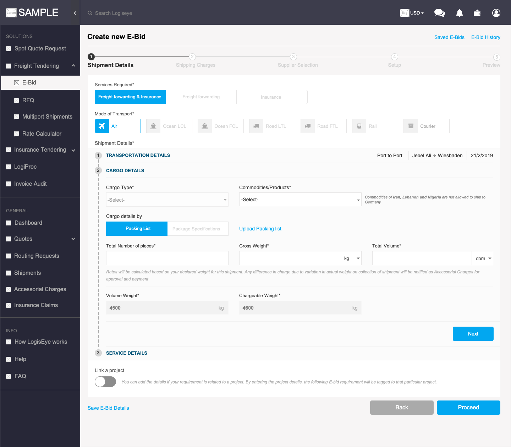
Task: Open notifications bell
Action: [460, 13]
